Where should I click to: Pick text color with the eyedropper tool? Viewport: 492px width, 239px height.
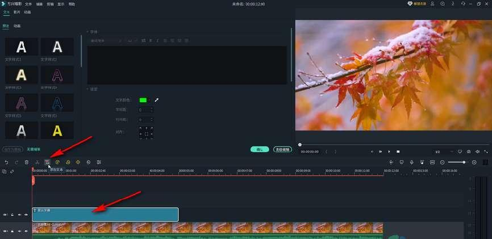(157, 100)
